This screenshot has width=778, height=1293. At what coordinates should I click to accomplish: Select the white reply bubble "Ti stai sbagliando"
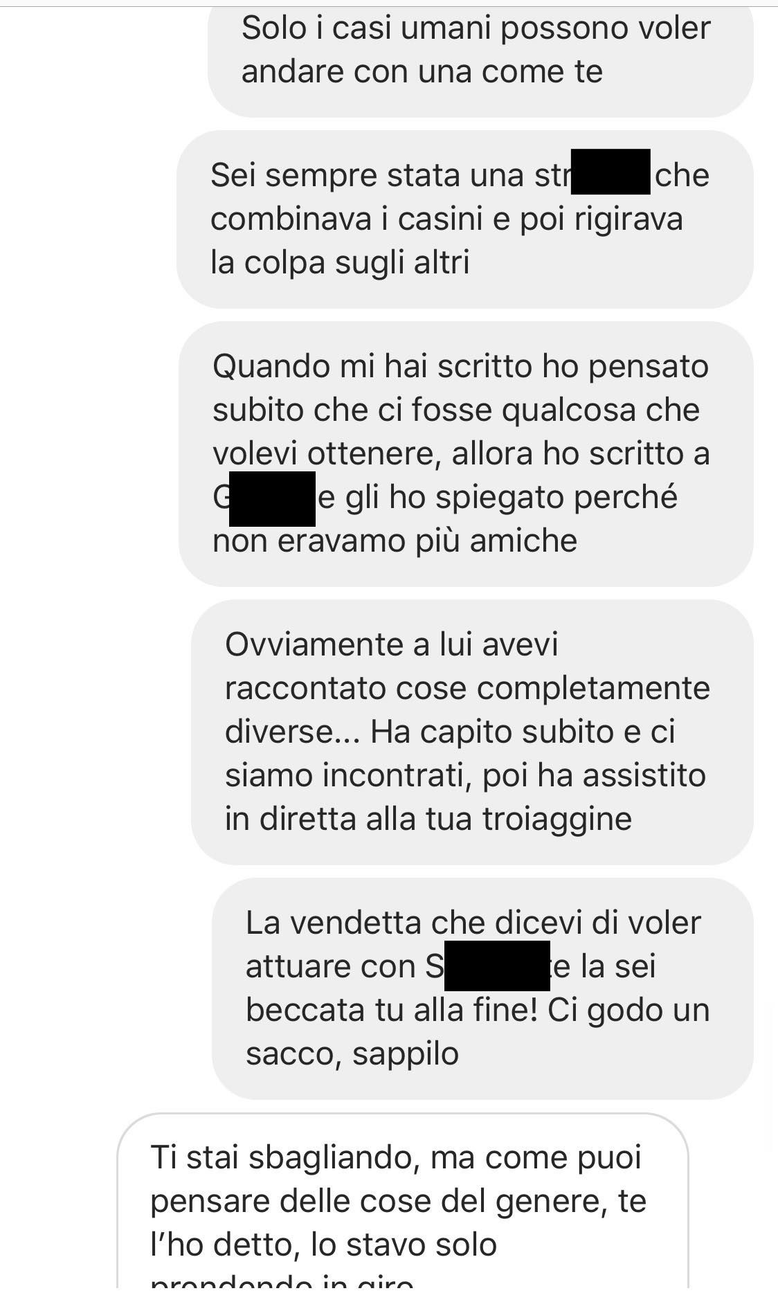point(403,1203)
